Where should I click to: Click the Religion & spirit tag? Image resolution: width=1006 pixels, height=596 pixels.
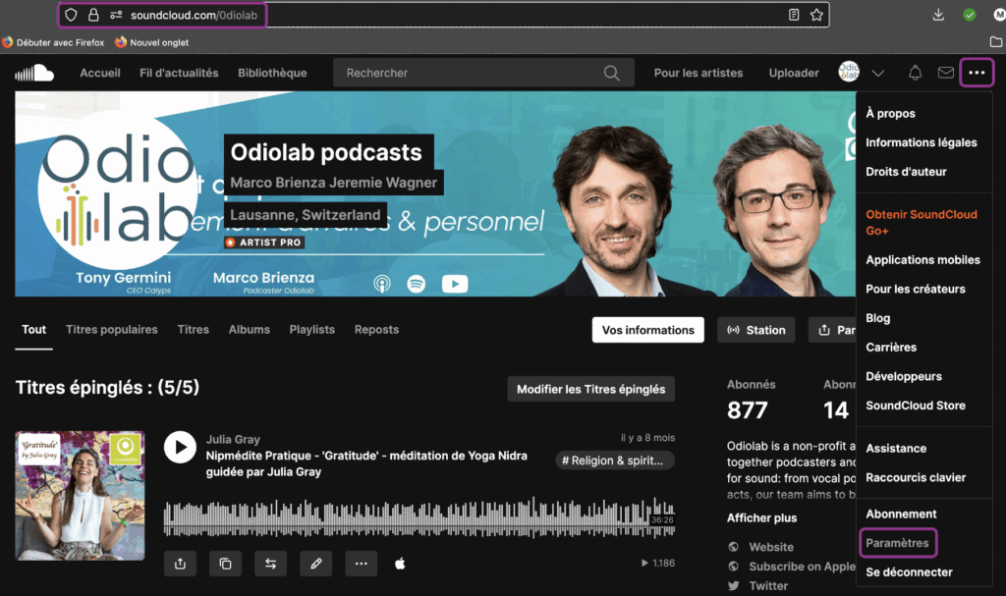(615, 461)
